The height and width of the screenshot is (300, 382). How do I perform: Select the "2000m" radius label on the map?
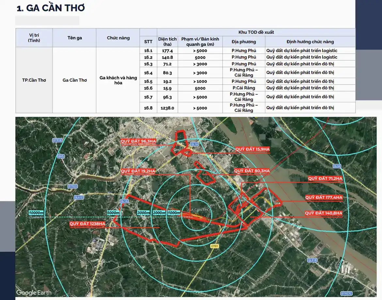pyautogui.click(x=159, y=213)
